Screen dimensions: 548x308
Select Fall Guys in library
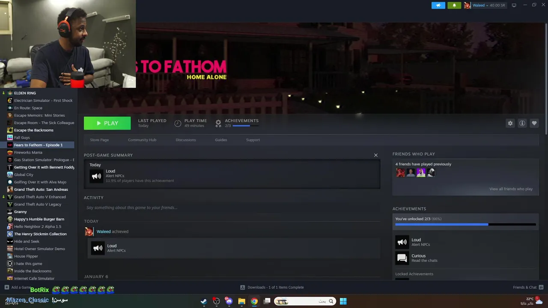pos(22,138)
